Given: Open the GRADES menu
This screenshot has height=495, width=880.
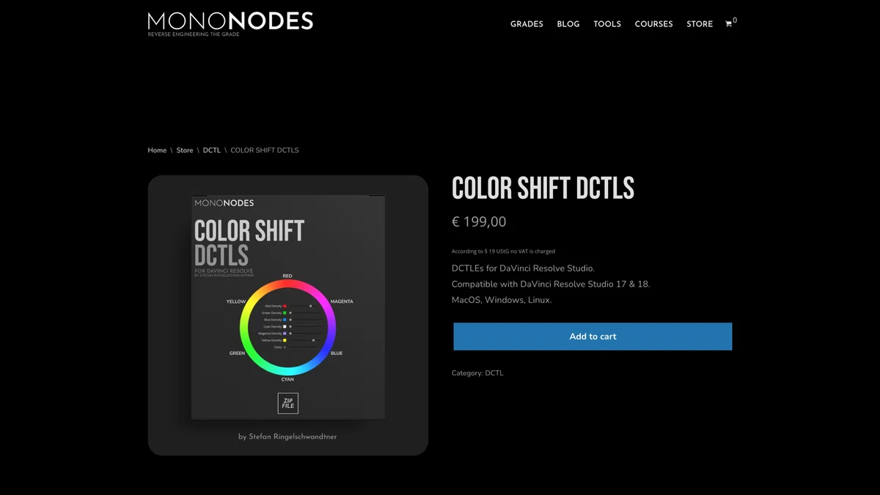Looking at the screenshot, I should pos(527,24).
